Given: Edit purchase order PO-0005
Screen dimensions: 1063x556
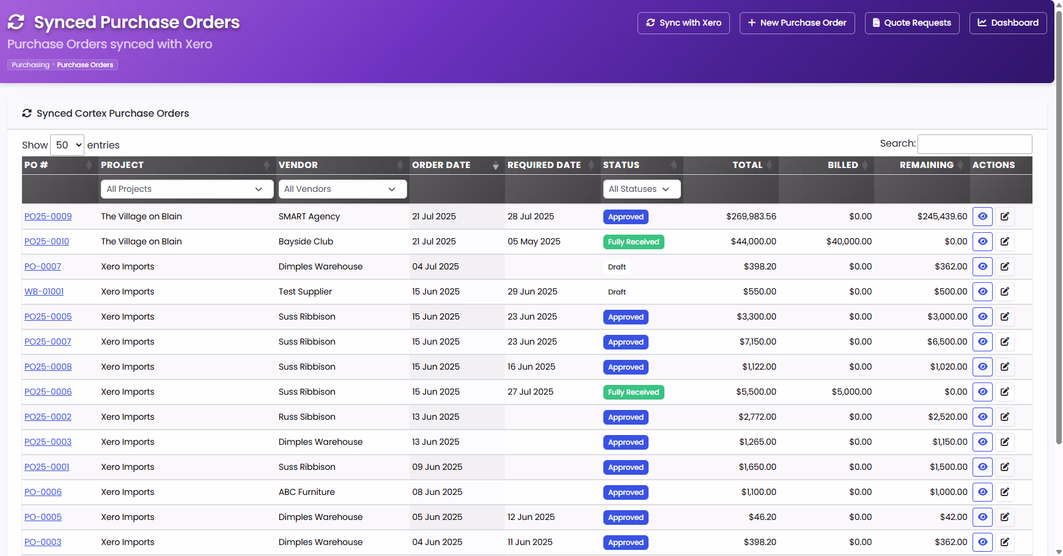Looking at the screenshot, I should pos(1004,517).
